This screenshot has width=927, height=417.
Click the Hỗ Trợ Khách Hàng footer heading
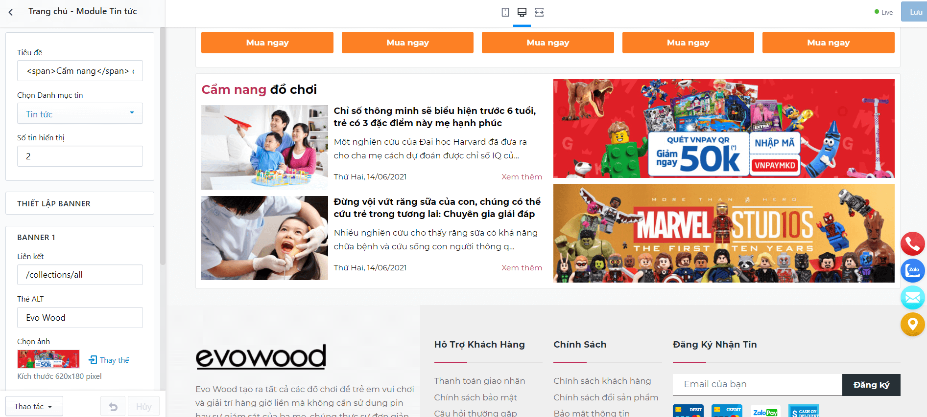coord(479,344)
